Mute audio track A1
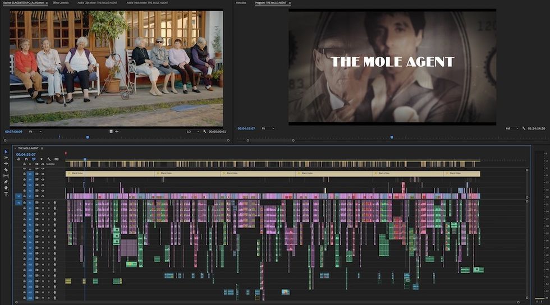The image size is (550, 305). [43, 202]
